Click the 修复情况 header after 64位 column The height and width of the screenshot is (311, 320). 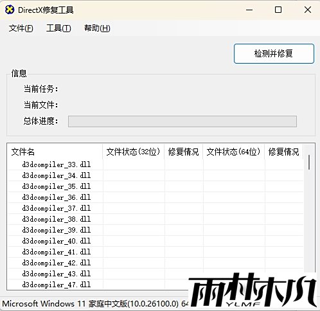pos(284,152)
